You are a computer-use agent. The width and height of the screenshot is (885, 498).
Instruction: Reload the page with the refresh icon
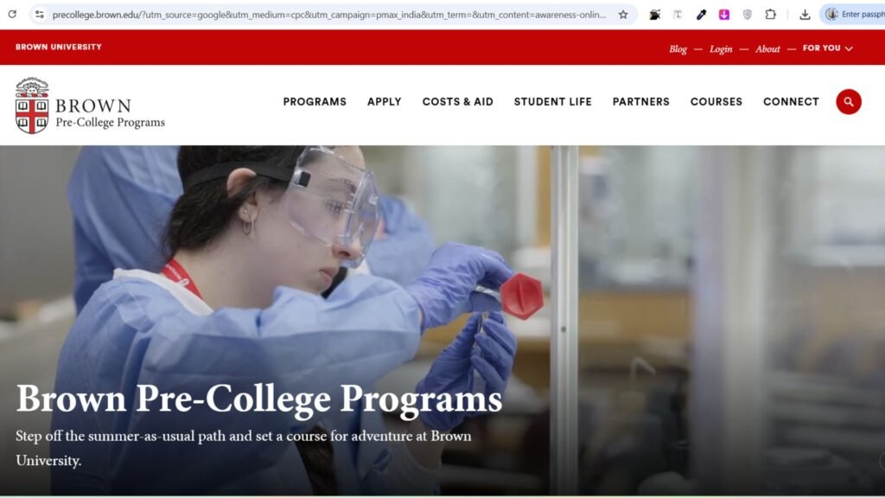pos(12,14)
